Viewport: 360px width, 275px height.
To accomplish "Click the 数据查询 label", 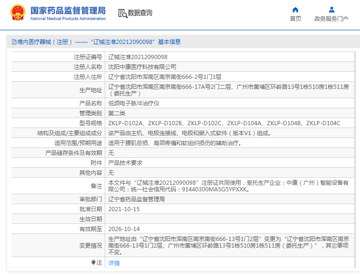I will pos(140,13).
